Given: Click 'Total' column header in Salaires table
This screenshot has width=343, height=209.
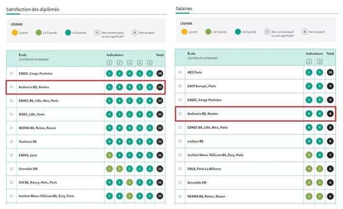Looking at the screenshot, I should [330, 54].
